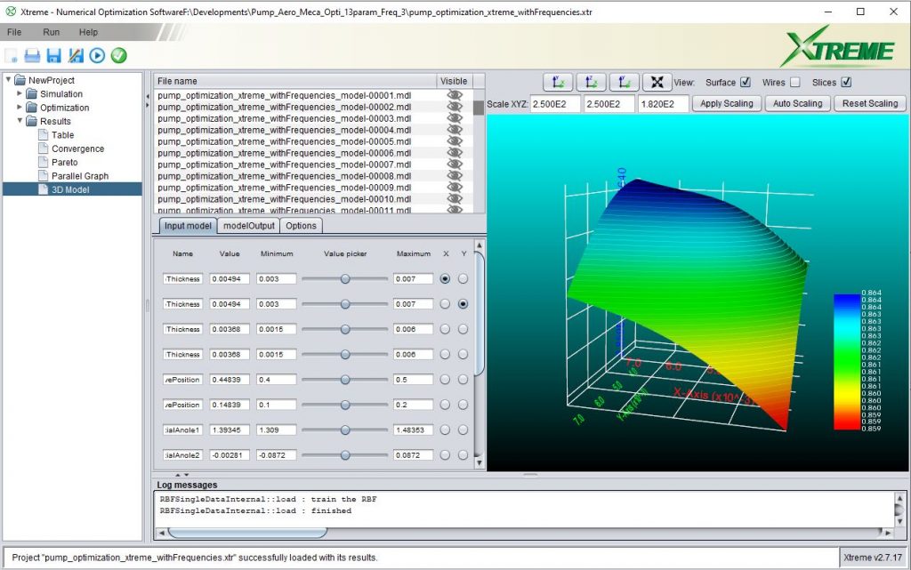Viewport: 911px width, 570px height.
Task: Click the File name column header
Action: [x=294, y=81]
